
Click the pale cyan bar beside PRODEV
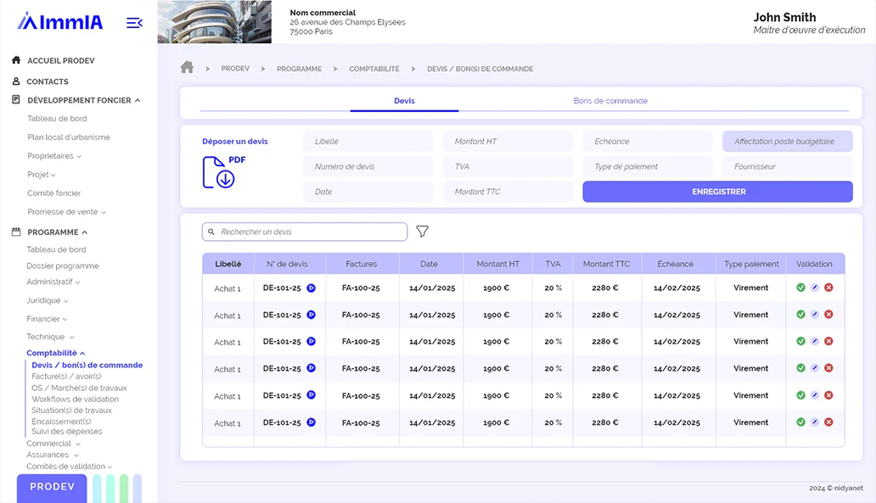(x=98, y=489)
